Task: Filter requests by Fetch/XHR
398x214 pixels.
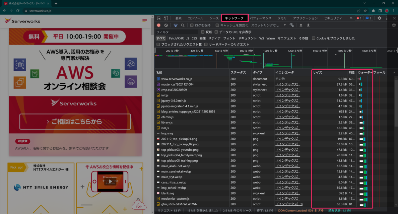Action: (x=176, y=38)
